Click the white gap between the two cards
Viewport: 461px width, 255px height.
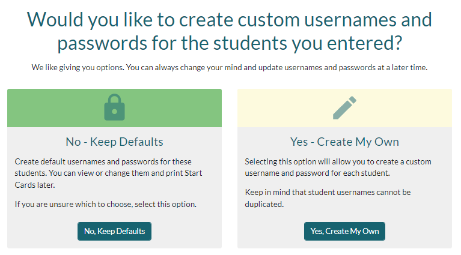230,168
